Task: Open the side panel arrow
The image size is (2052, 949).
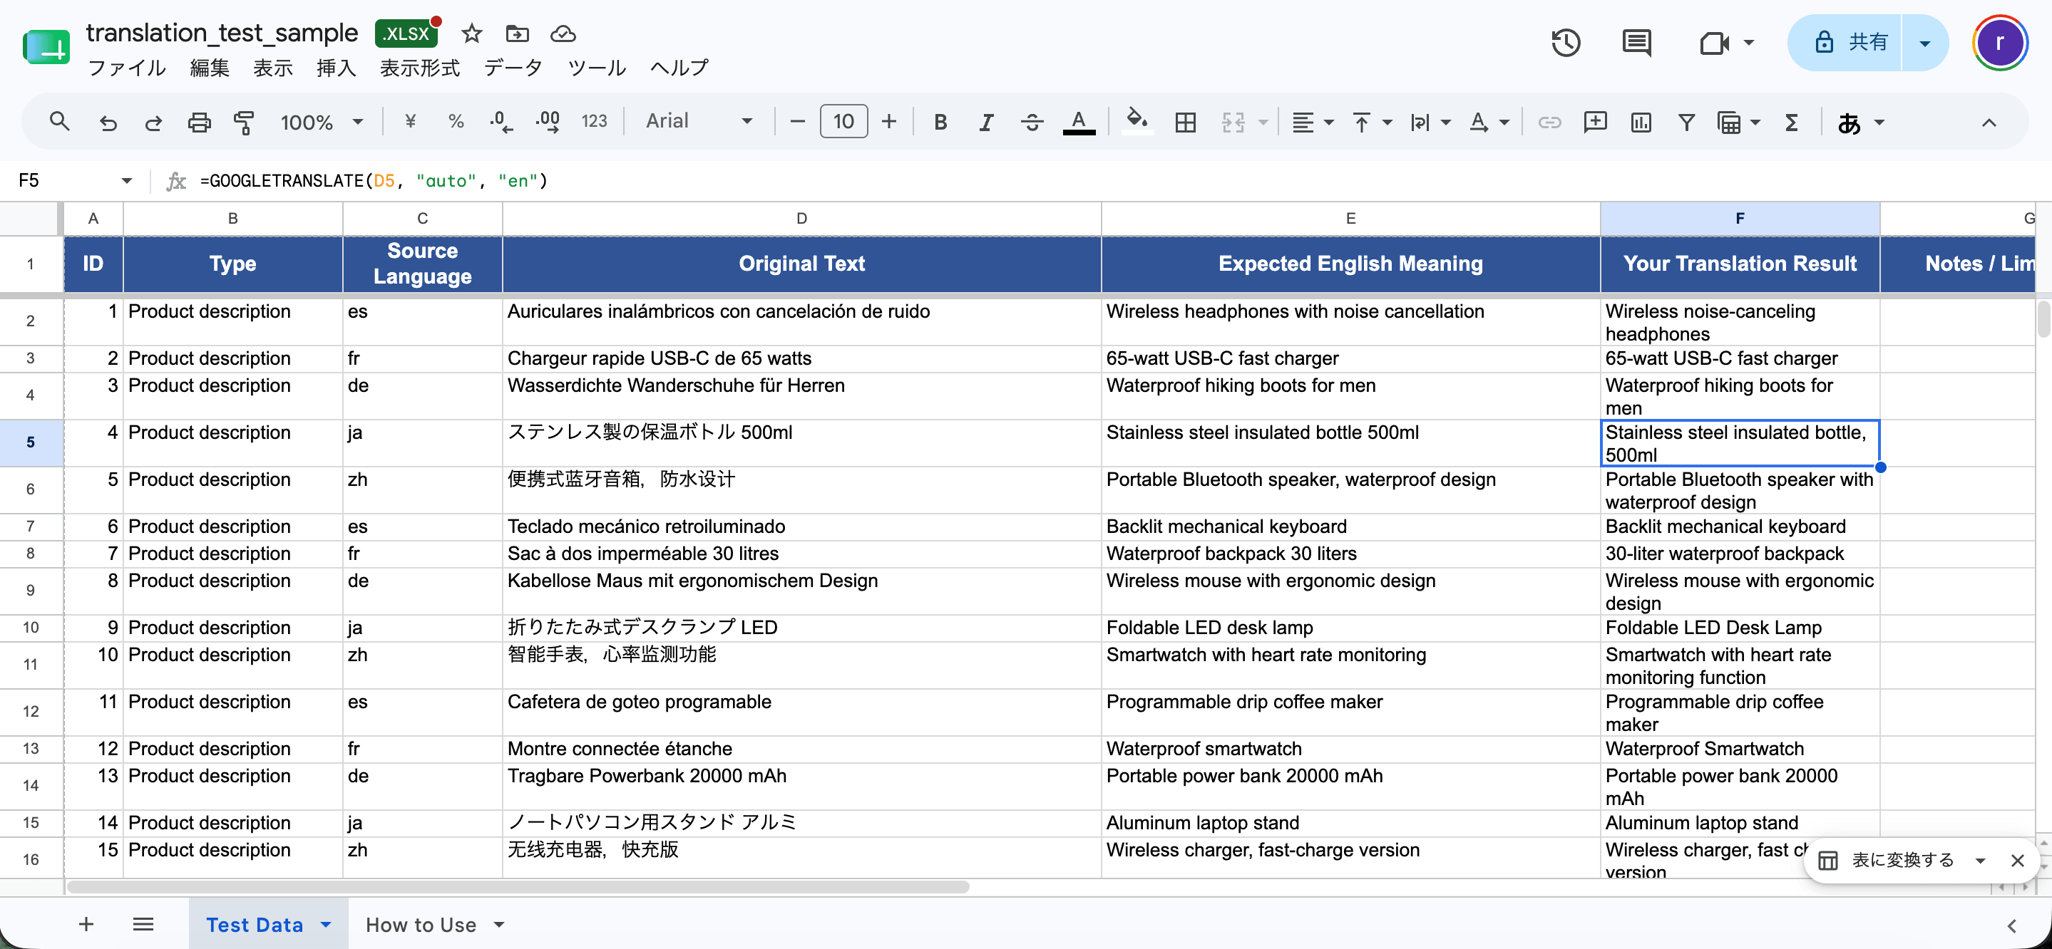Action: tap(2012, 925)
